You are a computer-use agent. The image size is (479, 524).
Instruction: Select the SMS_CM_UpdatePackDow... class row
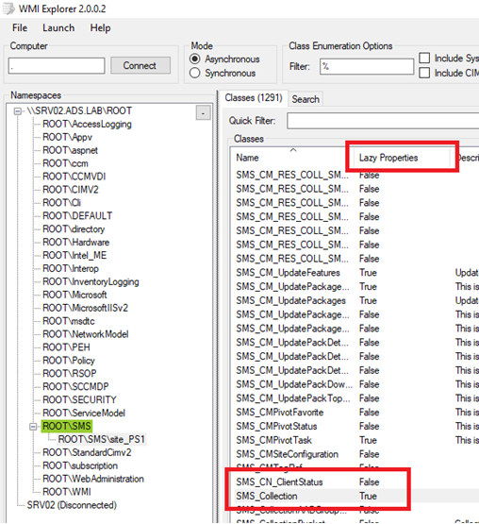coord(355,384)
